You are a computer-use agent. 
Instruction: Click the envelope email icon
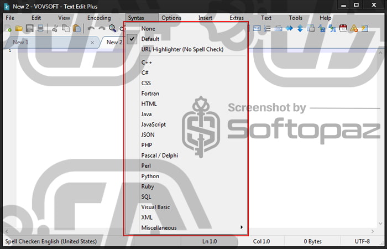[x=257, y=28]
